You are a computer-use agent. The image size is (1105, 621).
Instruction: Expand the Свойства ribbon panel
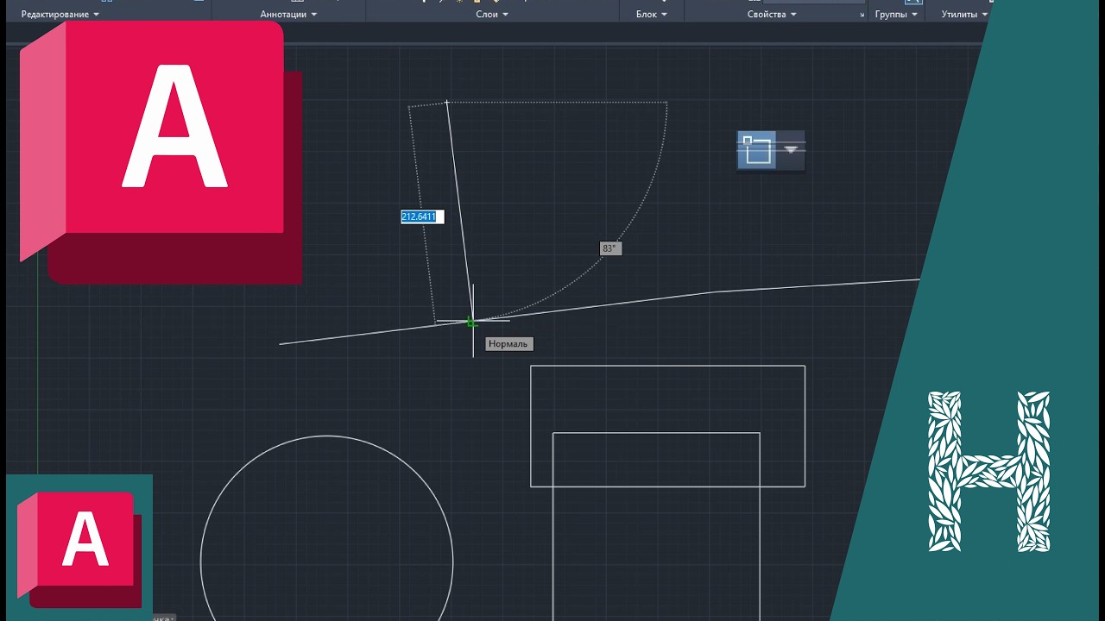[x=772, y=15]
